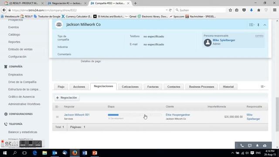This screenshot has width=279, height=157.
Task: Open the chat messages icon in bottom bar
Action: [x=250, y=145]
